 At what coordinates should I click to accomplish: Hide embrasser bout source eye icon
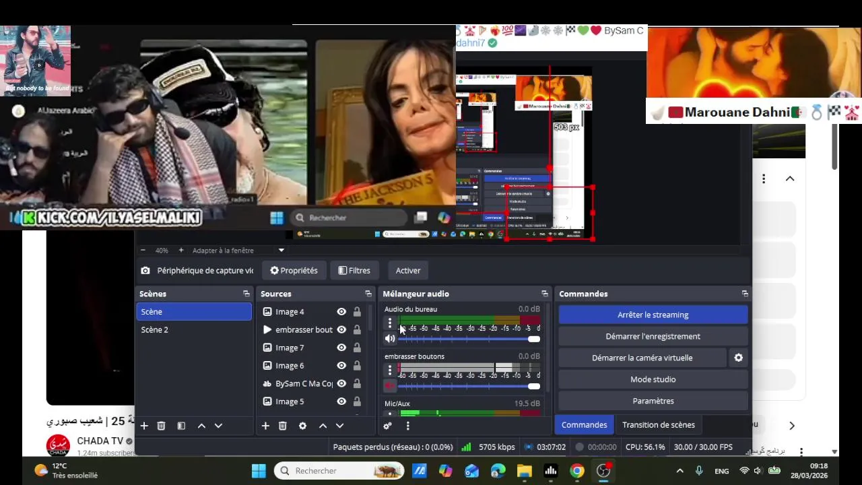(341, 329)
